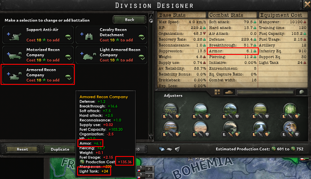Select the Motorized Recon Company
Image resolution: width=311 pixels, height=179 pixels.
[38, 55]
